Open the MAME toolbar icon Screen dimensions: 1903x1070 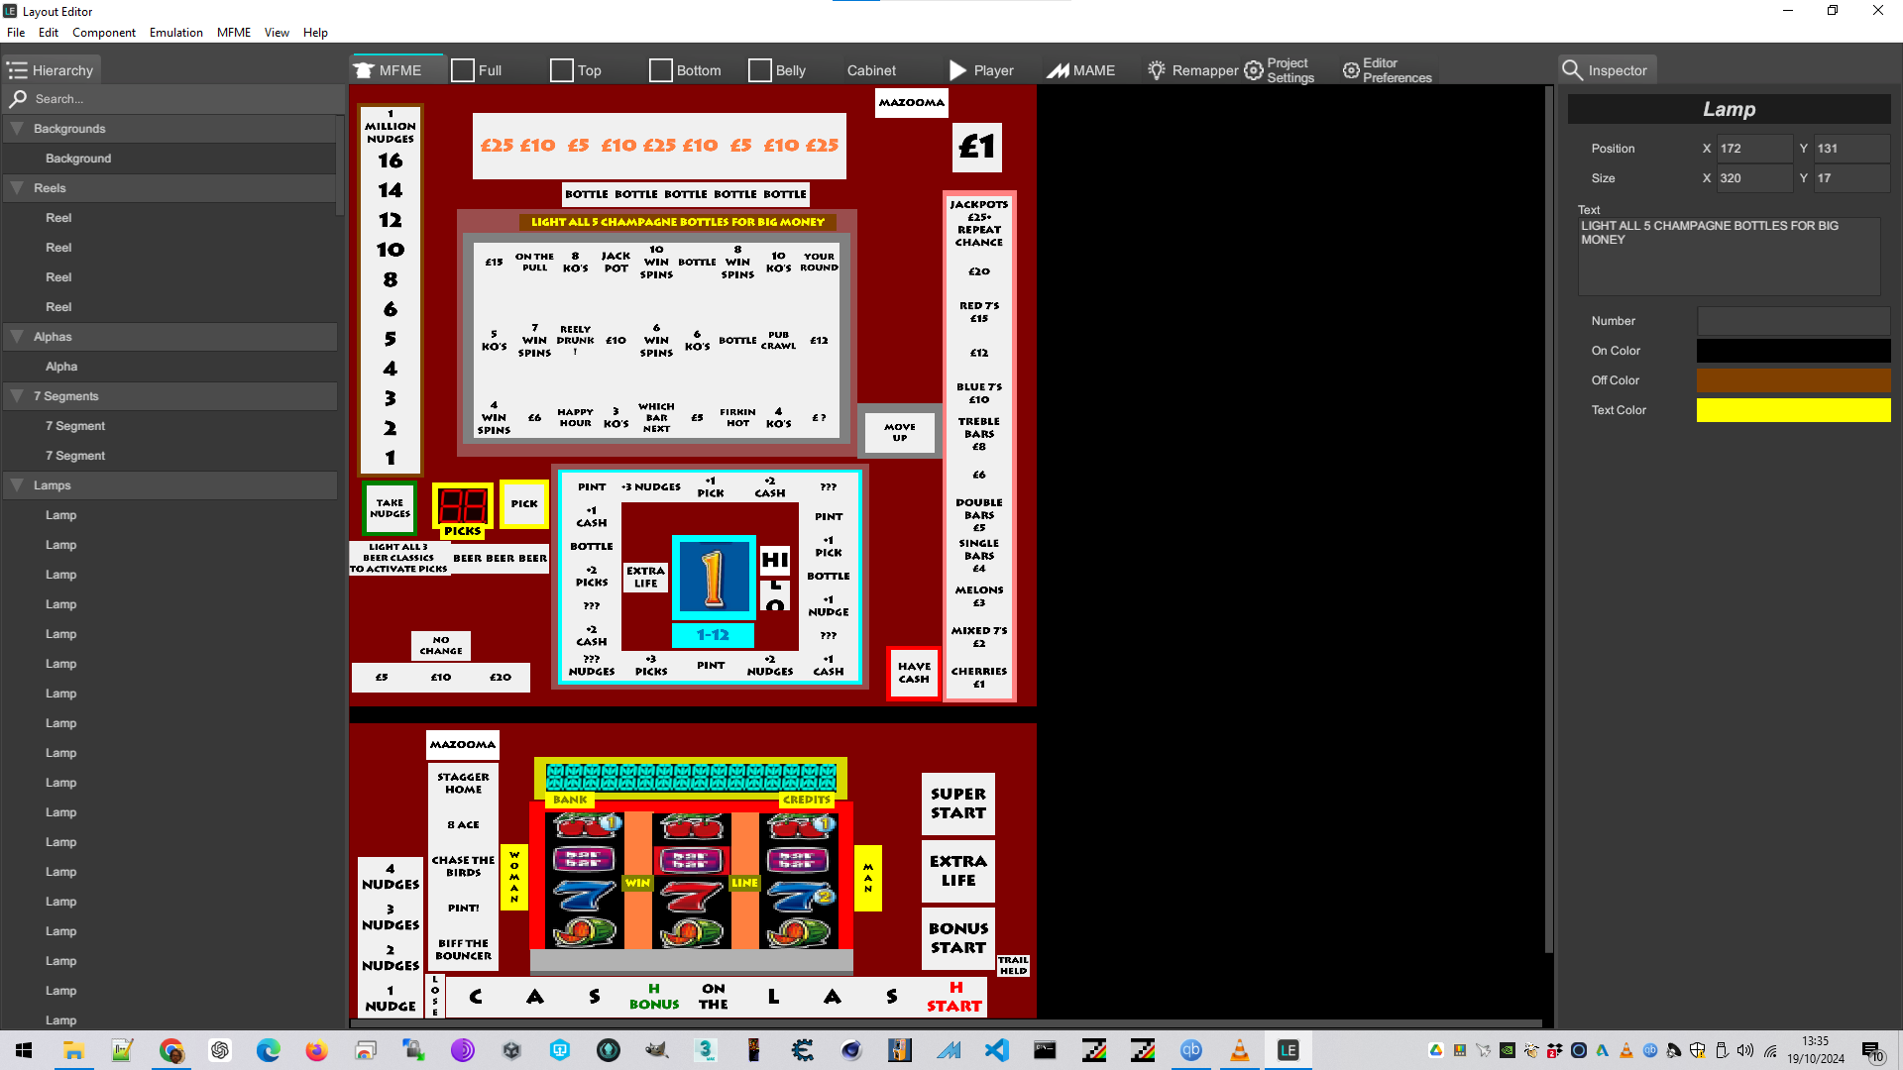[1059, 70]
